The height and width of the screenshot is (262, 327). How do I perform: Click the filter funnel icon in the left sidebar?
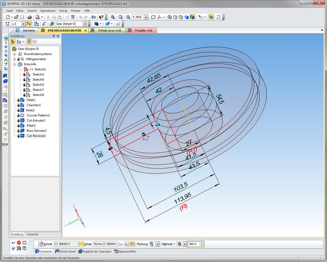click(6, 64)
